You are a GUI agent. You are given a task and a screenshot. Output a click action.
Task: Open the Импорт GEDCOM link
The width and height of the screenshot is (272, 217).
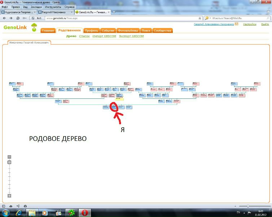click(x=104, y=36)
